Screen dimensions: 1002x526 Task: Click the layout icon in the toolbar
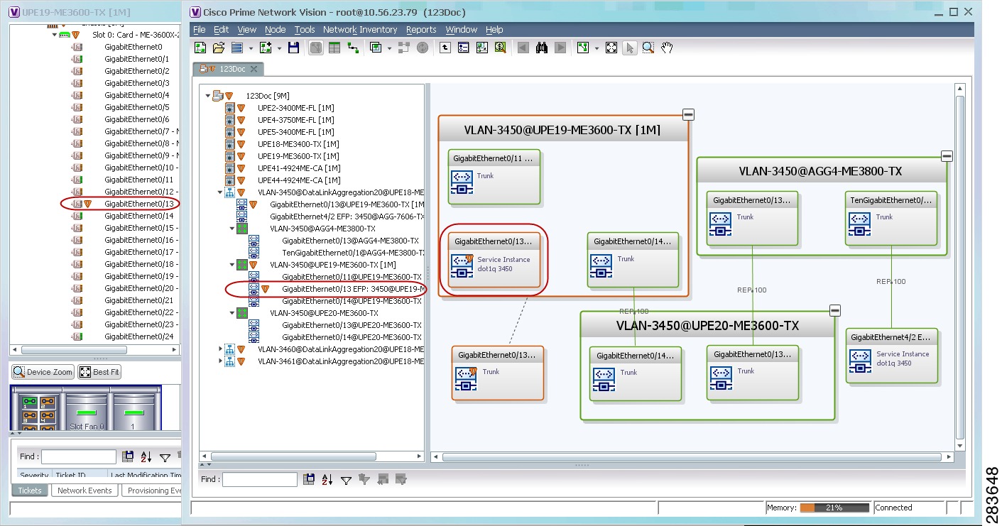coord(583,48)
